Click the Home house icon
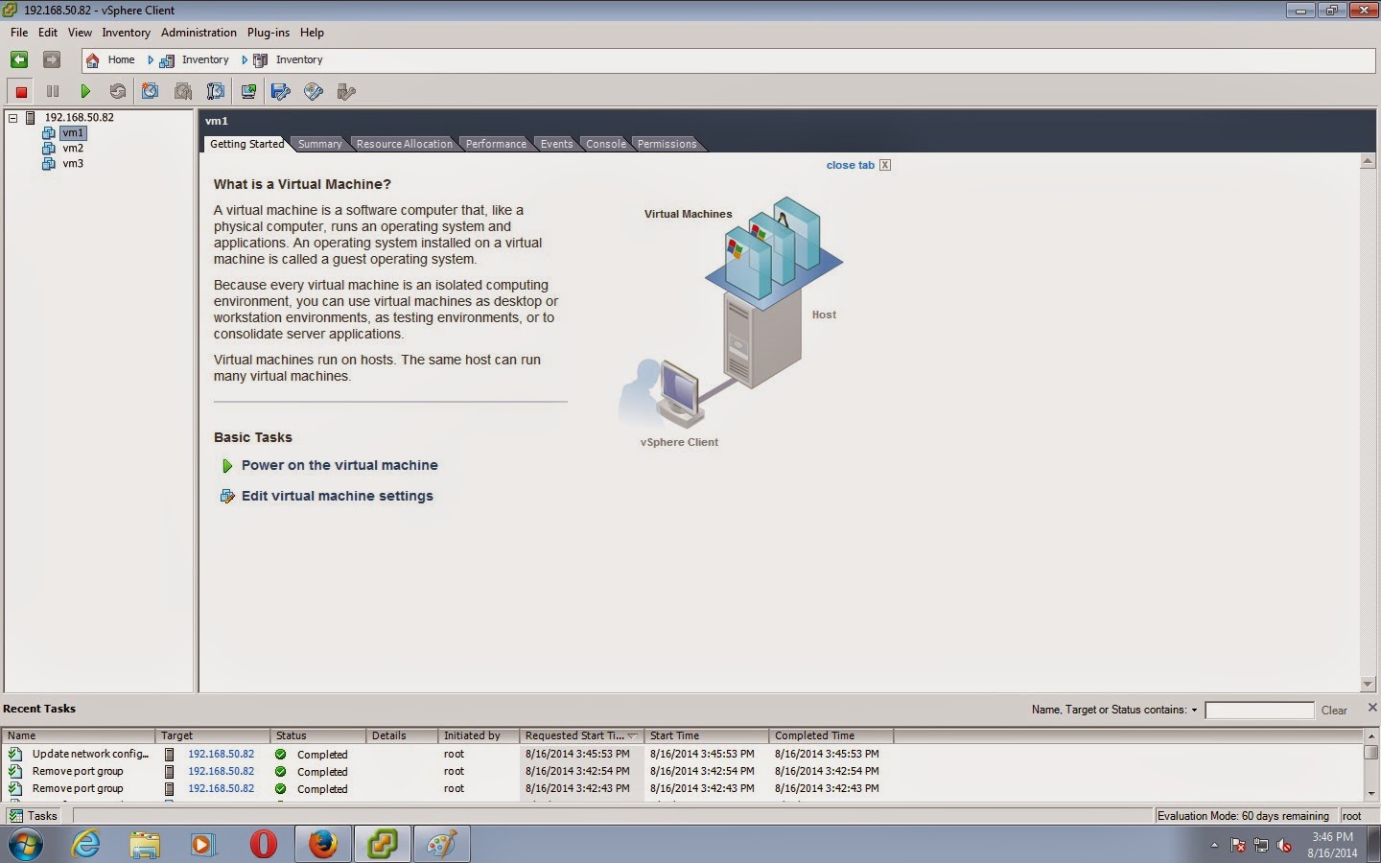 (93, 60)
